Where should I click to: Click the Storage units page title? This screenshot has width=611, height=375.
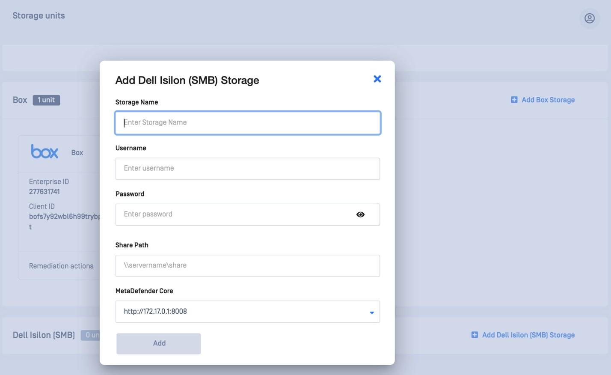[x=39, y=15]
